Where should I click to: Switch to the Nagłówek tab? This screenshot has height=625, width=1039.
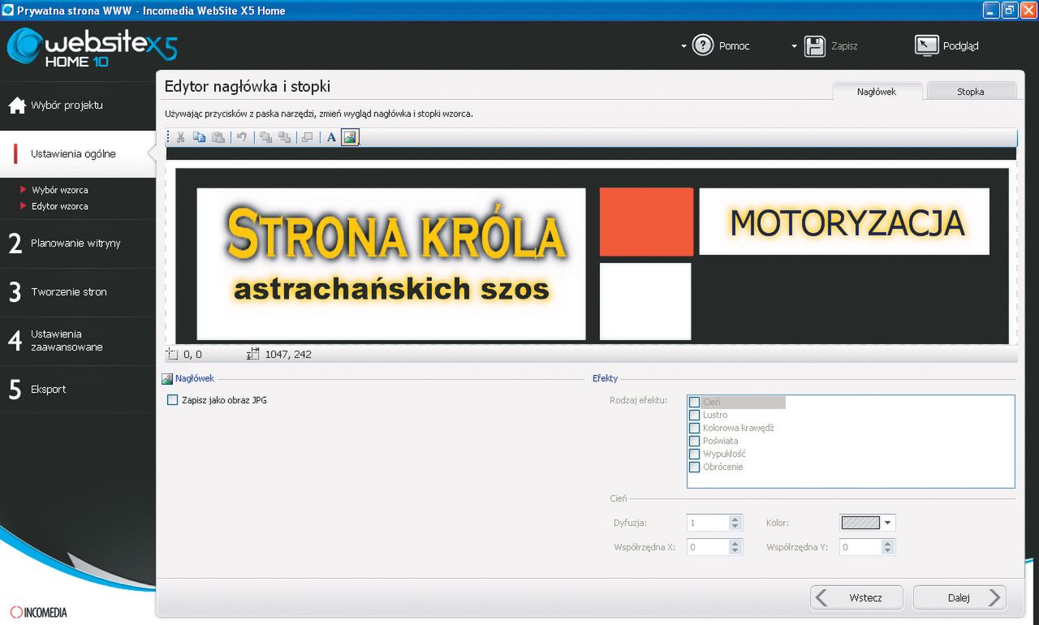tap(877, 91)
